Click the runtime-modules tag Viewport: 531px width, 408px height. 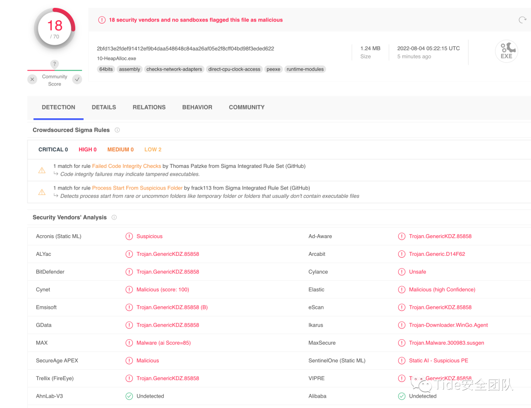305,69
